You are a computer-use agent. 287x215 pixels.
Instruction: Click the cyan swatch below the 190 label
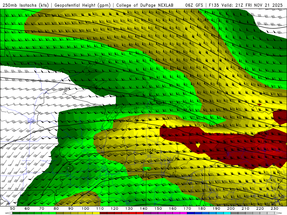pyautogui.click(x=220, y=213)
